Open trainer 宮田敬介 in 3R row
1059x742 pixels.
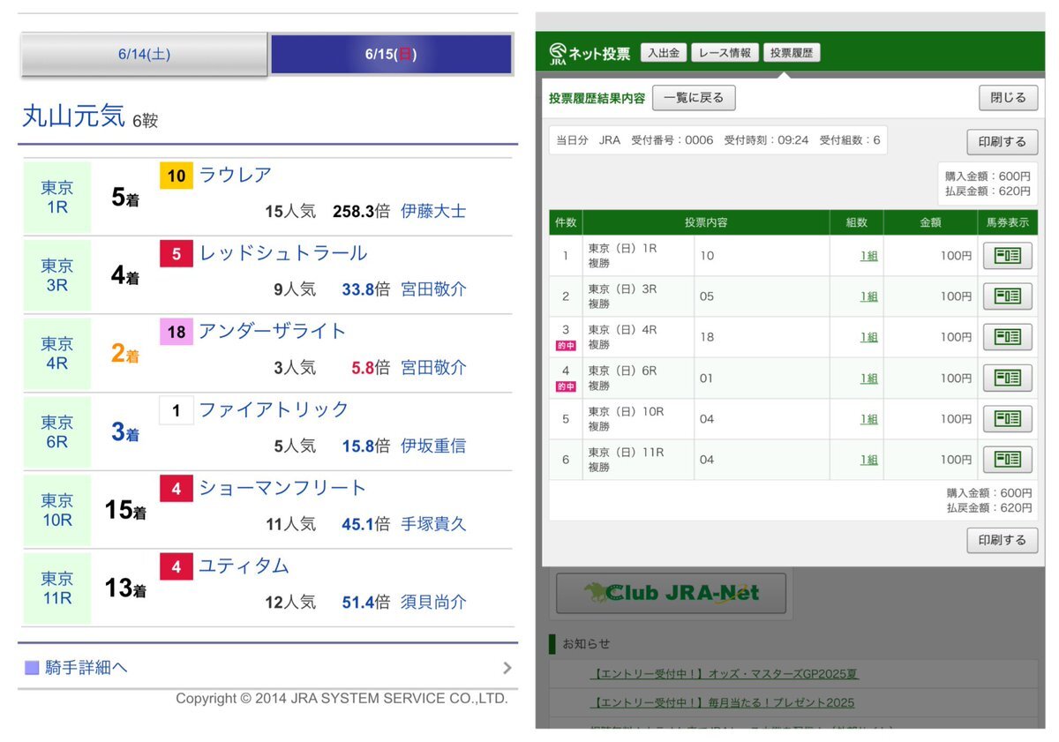433,289
